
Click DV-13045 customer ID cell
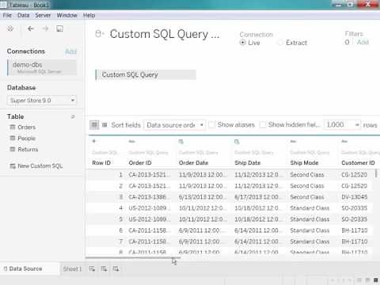click(354, 197)
